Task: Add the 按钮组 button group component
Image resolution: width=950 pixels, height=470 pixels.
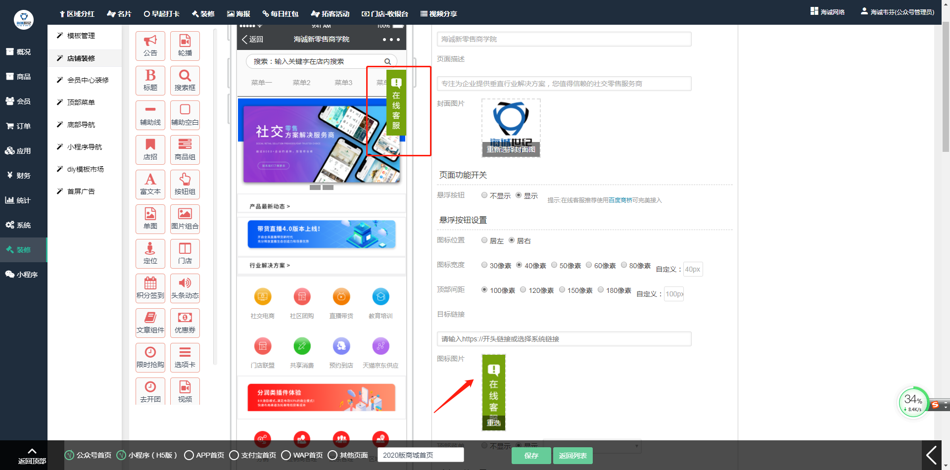Action: pyautogui.click(x=185, y=185)
